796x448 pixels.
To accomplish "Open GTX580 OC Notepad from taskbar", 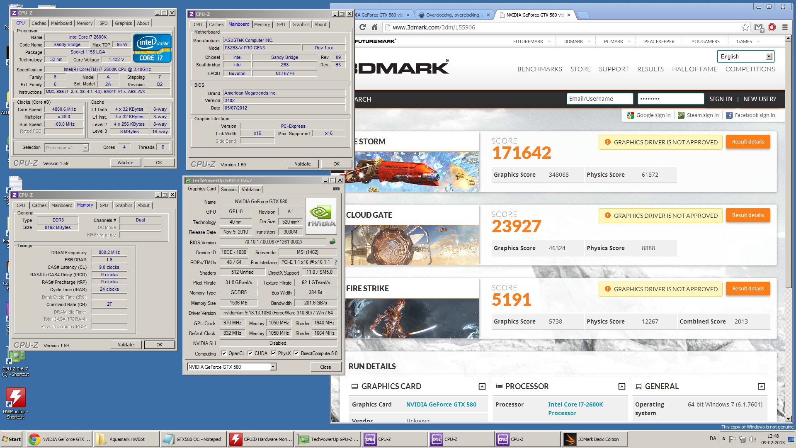I will click(193, 439).
